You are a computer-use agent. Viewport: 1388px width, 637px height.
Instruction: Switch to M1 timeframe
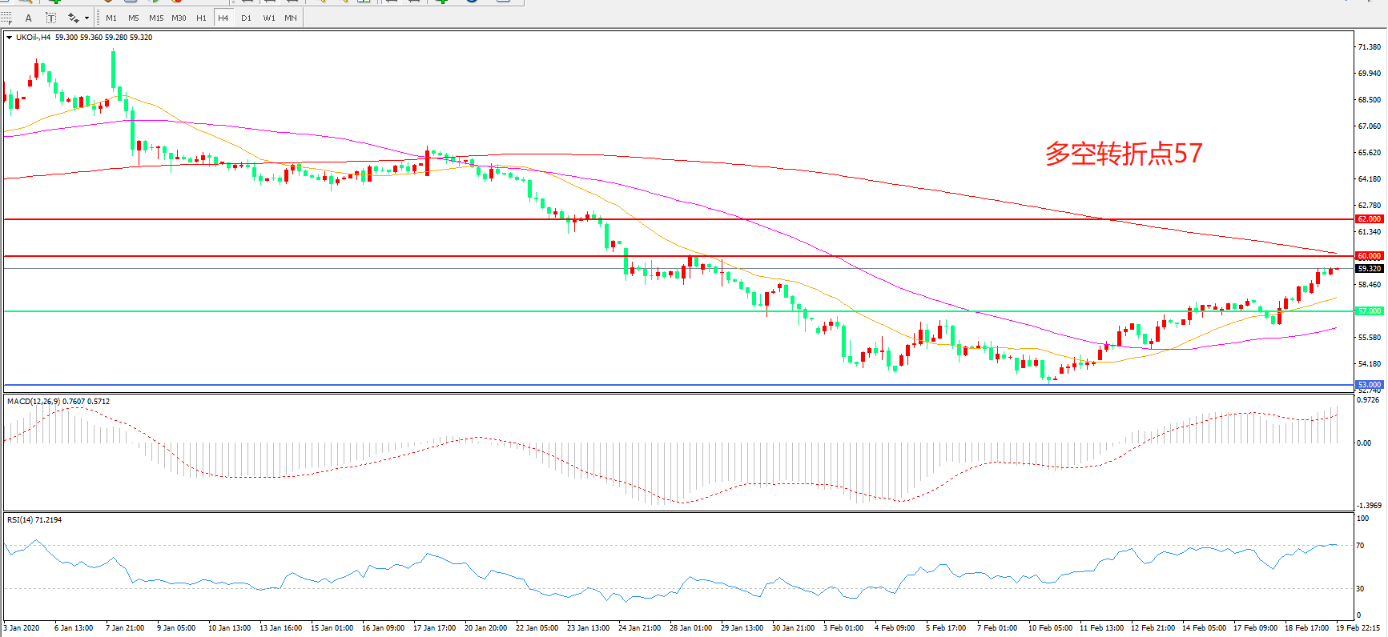coord(111,18)
